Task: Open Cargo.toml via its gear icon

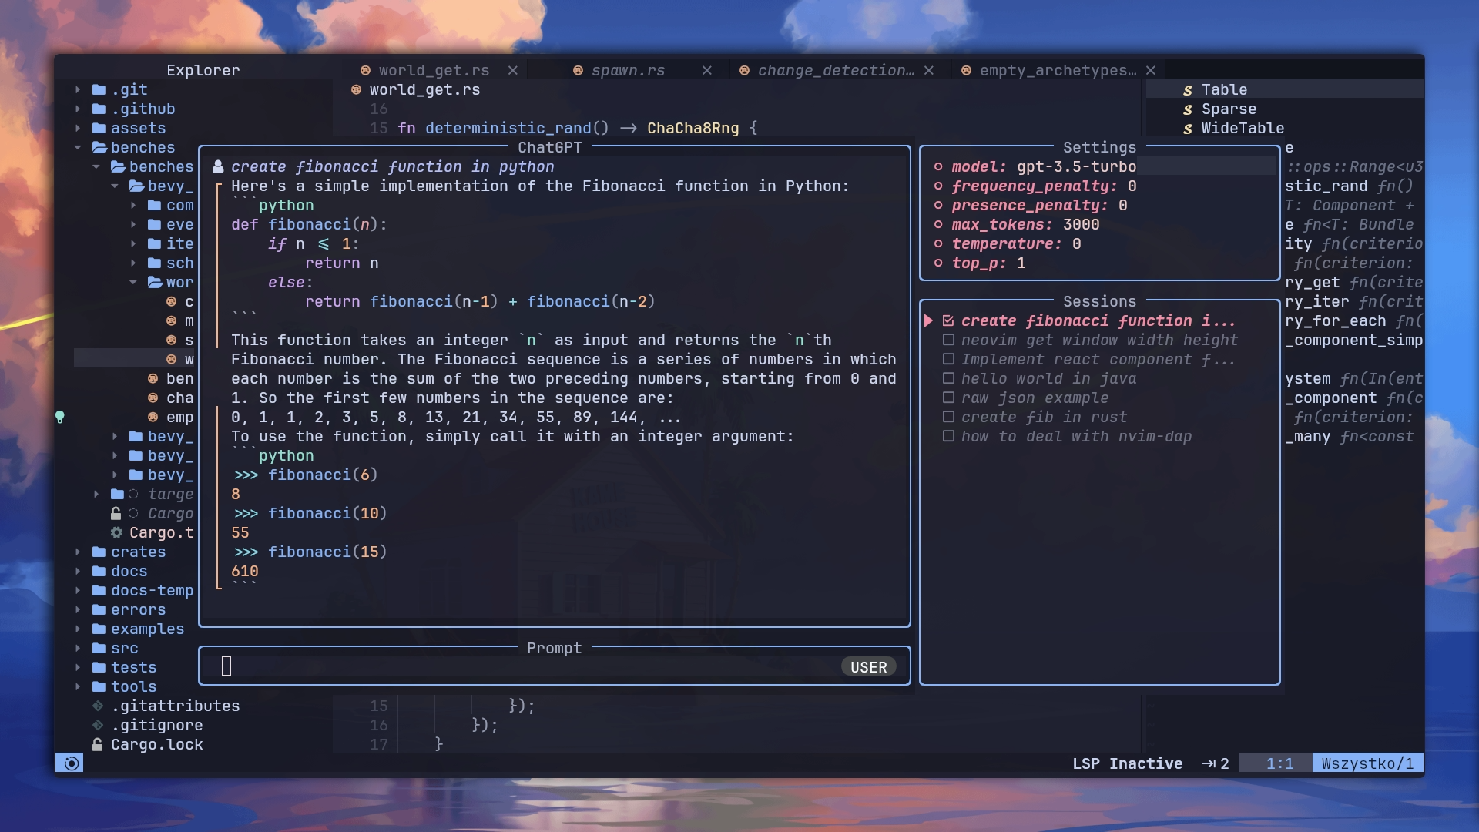Action: (x=117, y=532)
